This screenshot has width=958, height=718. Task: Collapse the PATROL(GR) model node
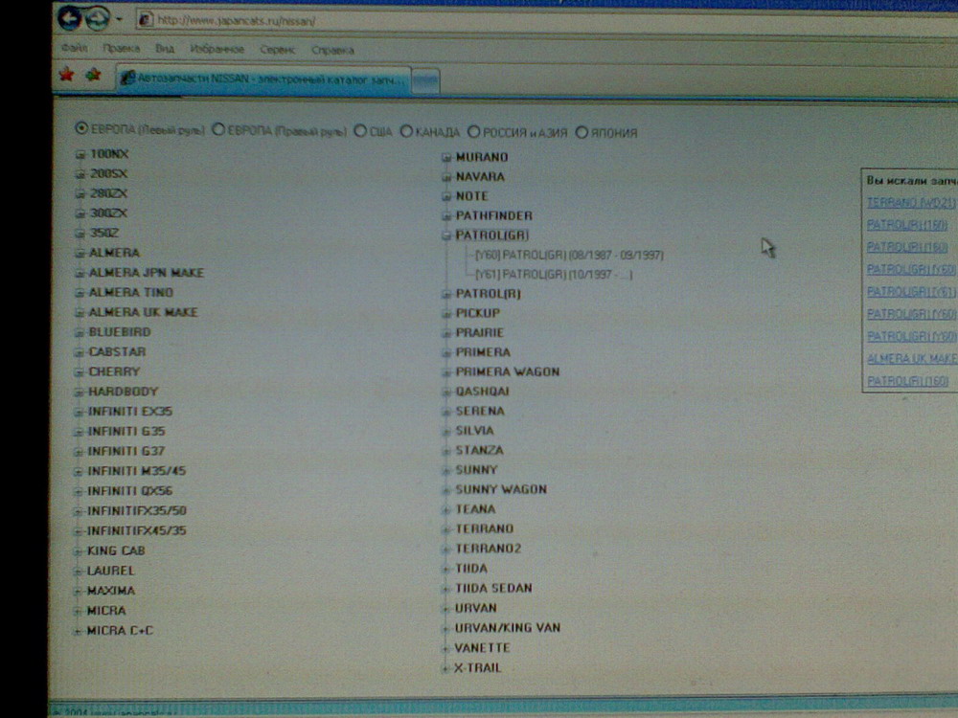[x=446, y=236]
